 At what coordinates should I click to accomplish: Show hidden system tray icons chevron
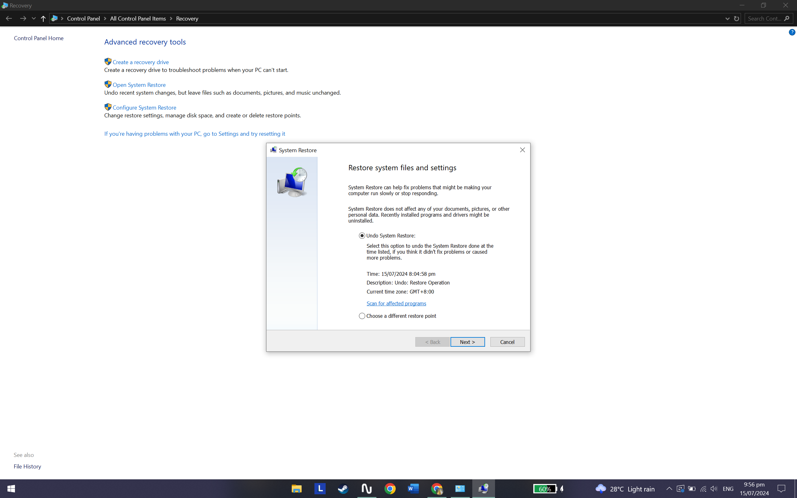(669, 489)
